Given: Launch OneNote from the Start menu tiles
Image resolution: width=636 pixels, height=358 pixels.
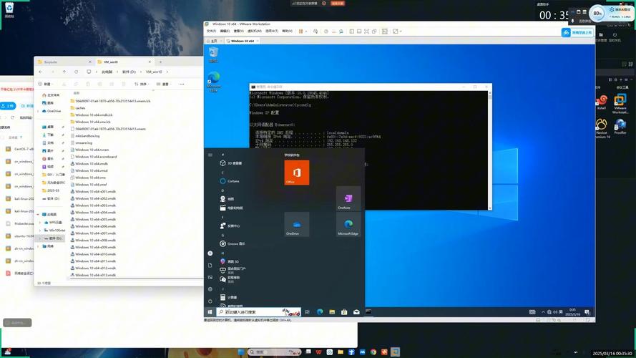Looking at the screenshot, I should [x=348, y=198].
